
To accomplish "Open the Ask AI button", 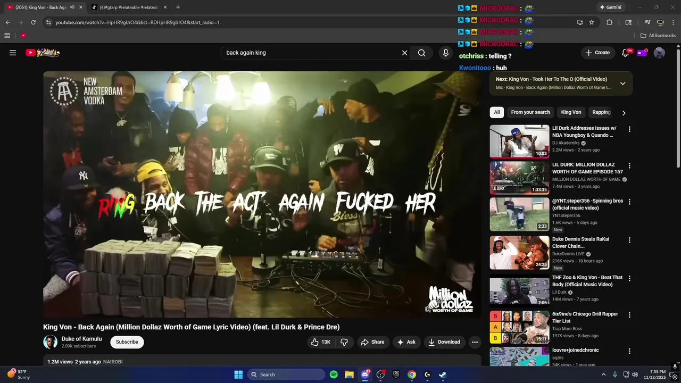I will click(406, 342).
